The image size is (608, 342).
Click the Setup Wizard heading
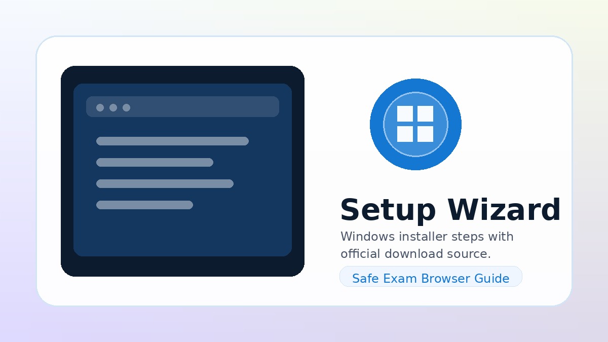(450, 210)
